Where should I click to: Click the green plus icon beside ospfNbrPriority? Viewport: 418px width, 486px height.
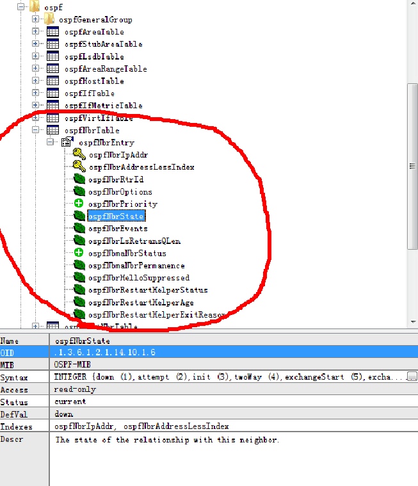[x=79, y=204]
